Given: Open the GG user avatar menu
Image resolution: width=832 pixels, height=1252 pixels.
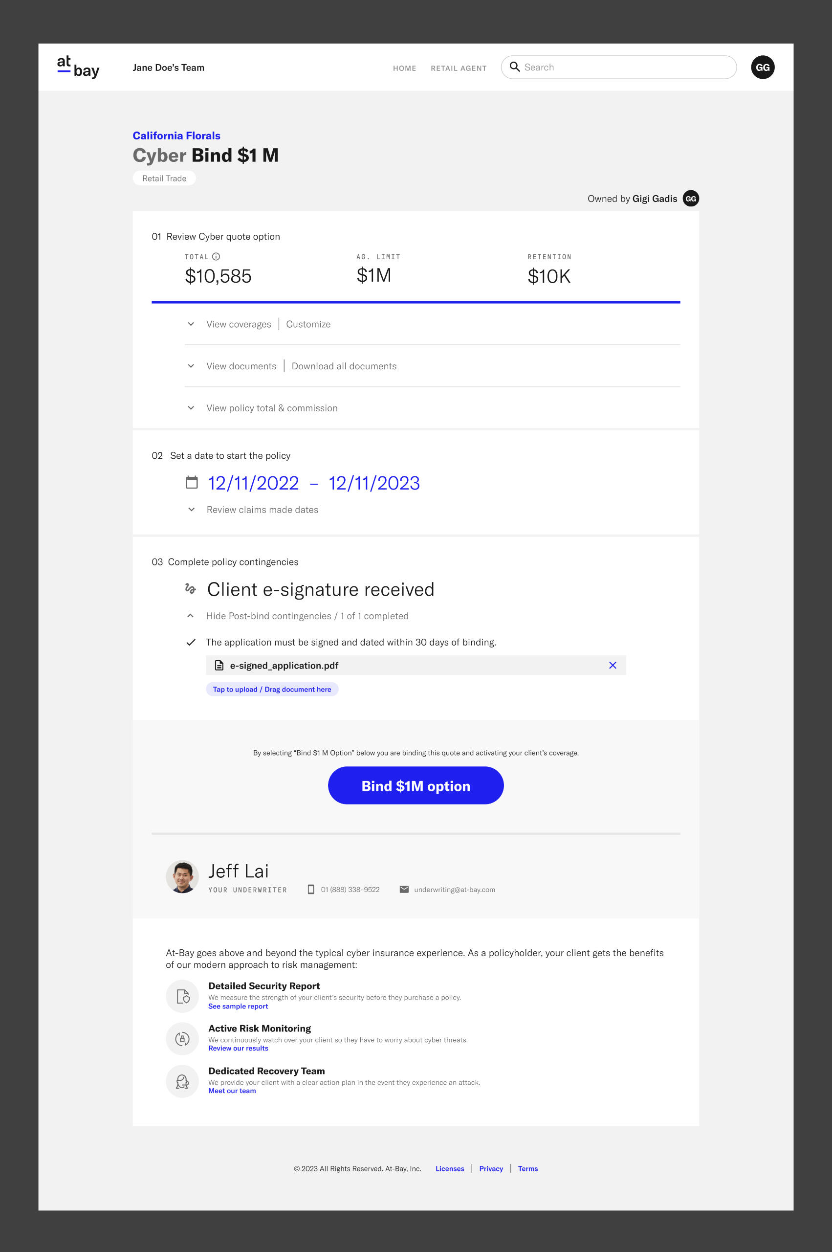Looking at the screenshot, I should coord(762,67).
